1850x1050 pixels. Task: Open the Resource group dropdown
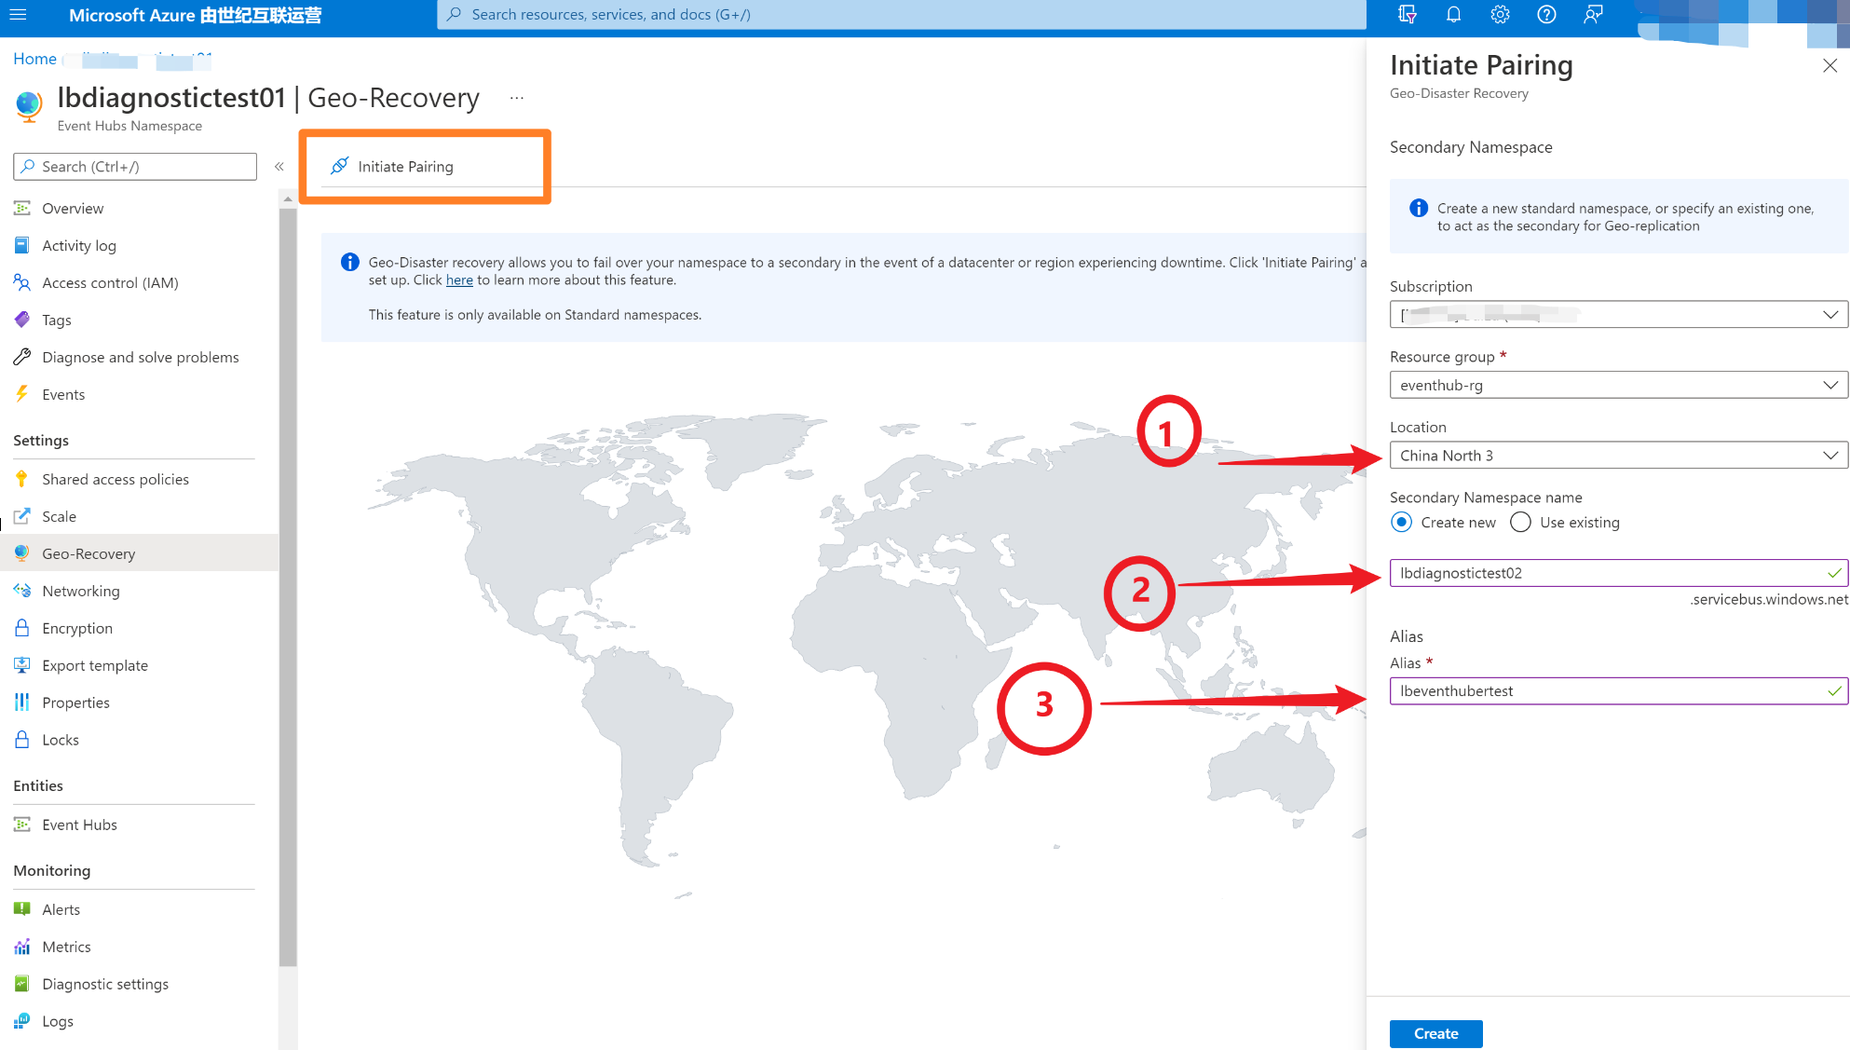[1618, 385]
